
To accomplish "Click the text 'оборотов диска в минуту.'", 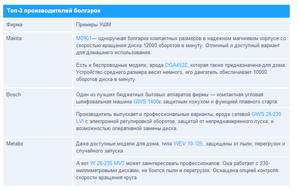I will click(x=106, y=79).
